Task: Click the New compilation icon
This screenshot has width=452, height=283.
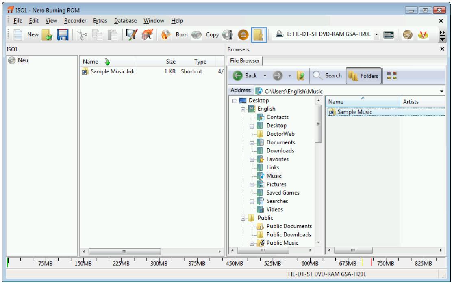Action: coord(18,35)
